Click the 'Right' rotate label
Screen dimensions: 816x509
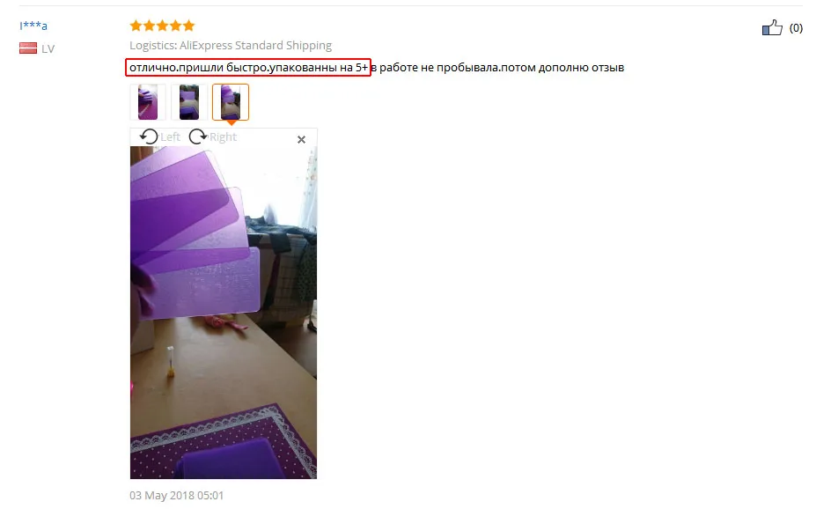[x=224, y=136]
